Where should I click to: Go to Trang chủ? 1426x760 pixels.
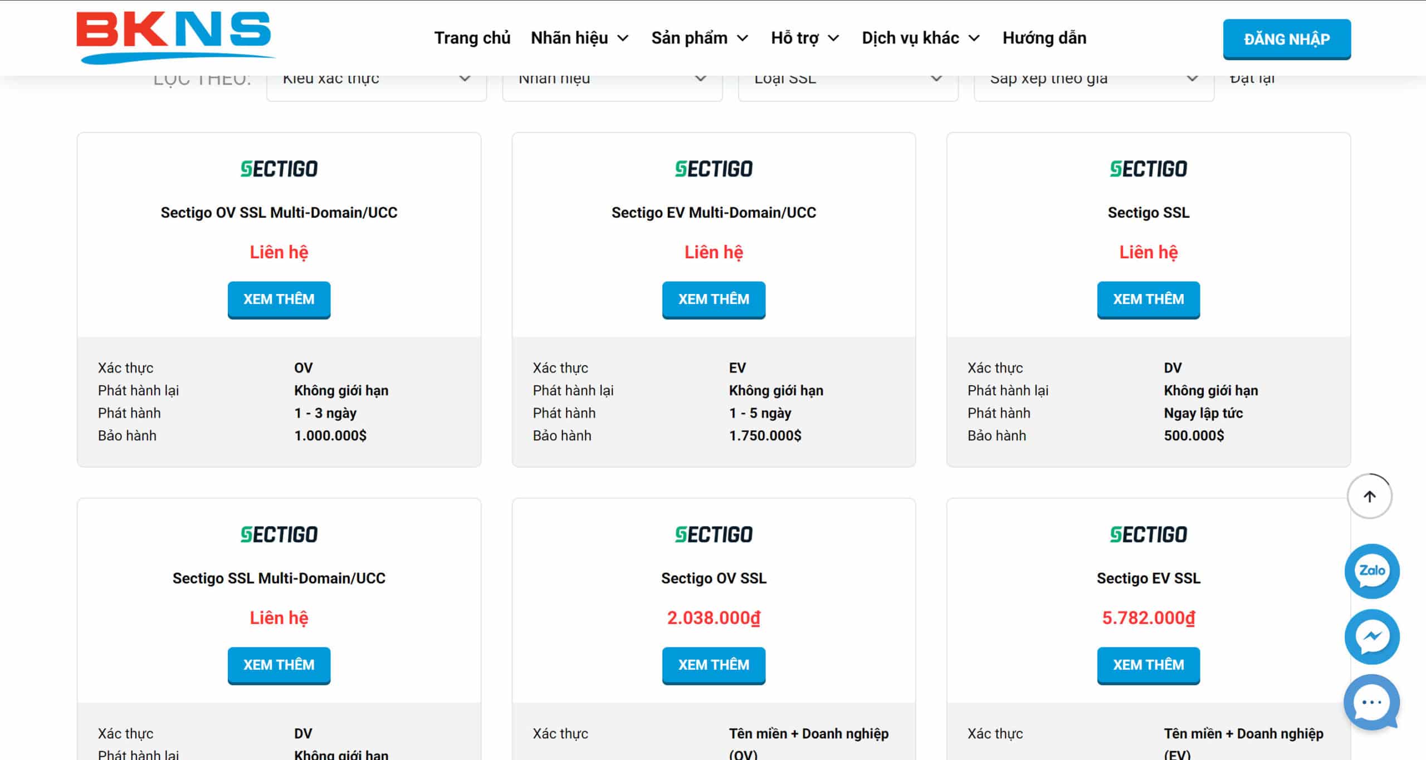472,38
